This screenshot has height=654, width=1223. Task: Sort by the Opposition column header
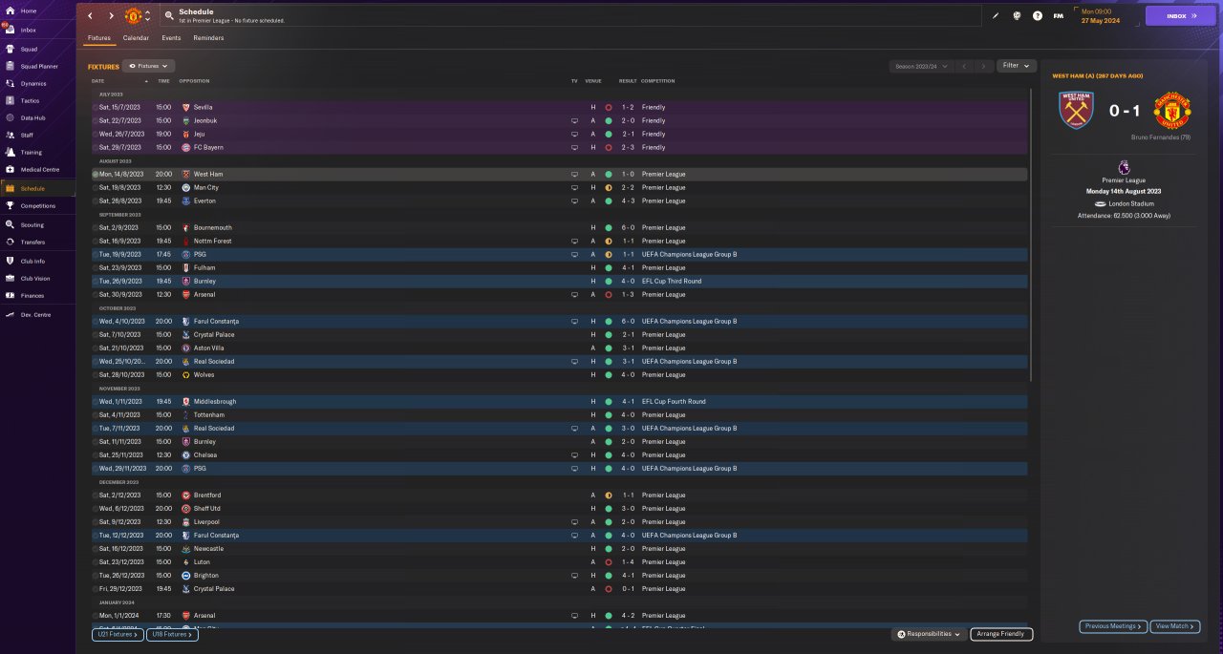click(x=194, y=81)
